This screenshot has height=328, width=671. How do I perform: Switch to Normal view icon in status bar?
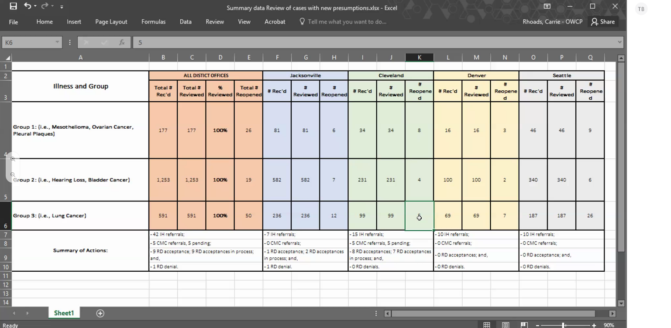tap(487, 325)
